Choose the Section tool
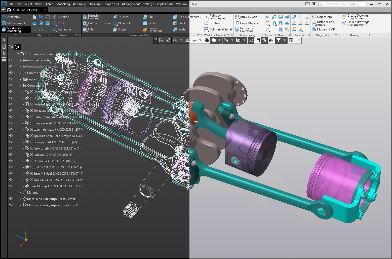This screenshot has width=392, height=259. (x=151, y=23)
